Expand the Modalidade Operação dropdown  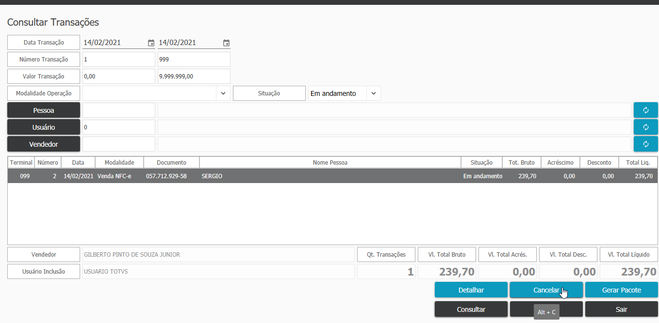pos(223,93)
